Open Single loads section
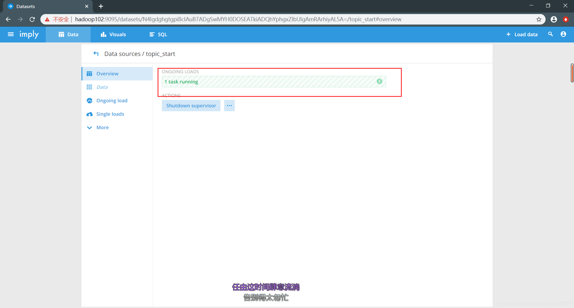 pyautogui.click(x=117, y=114)
